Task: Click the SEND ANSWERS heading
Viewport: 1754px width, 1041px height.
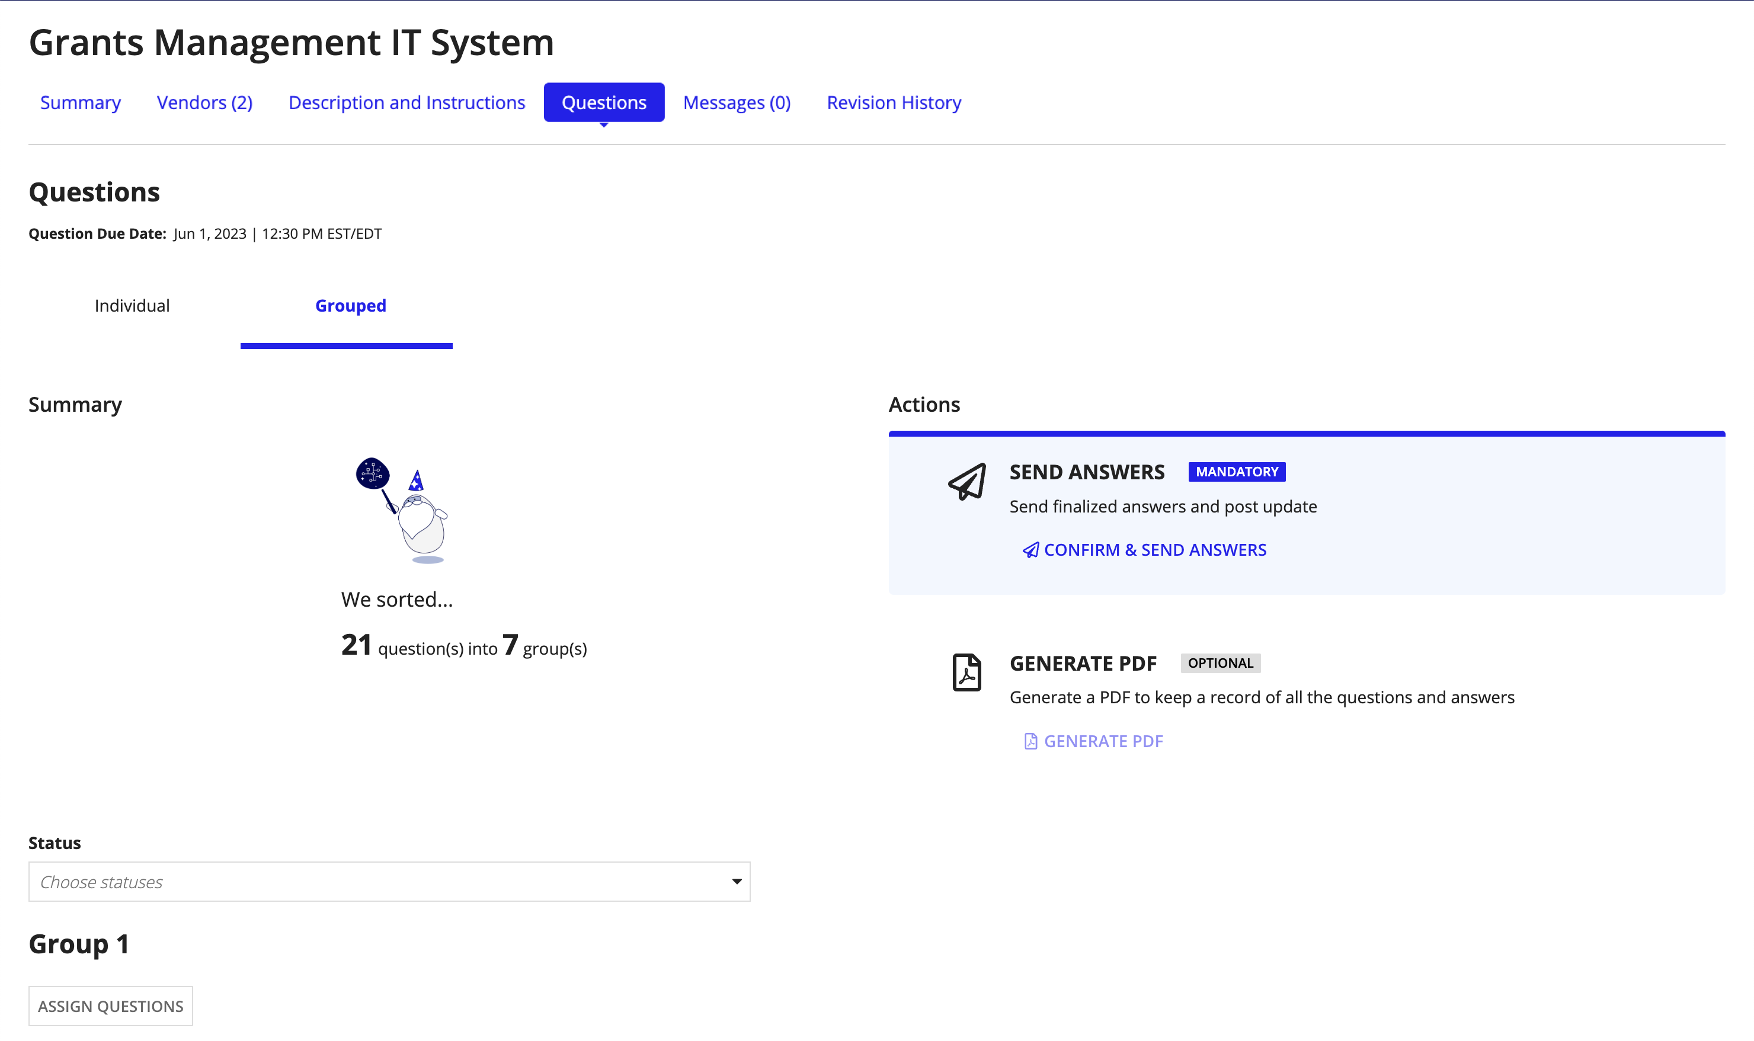Action: point(1087,472)
